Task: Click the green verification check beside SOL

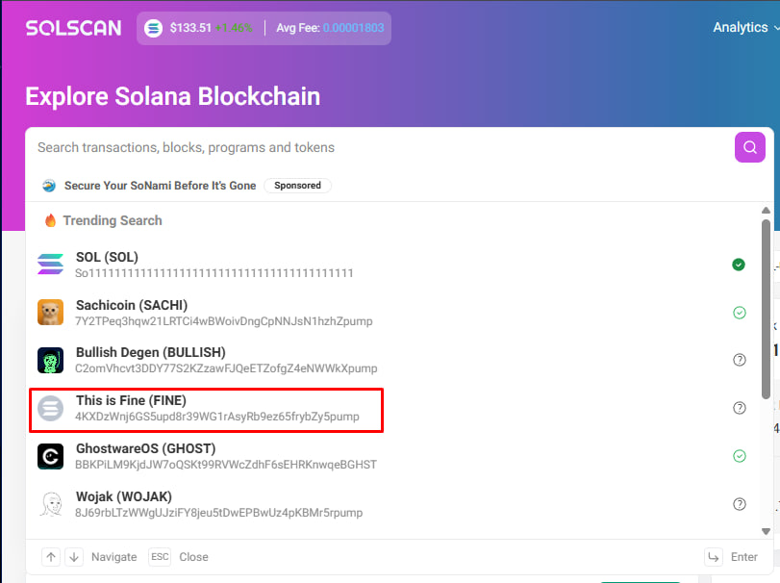Action: tap(739, 264)
